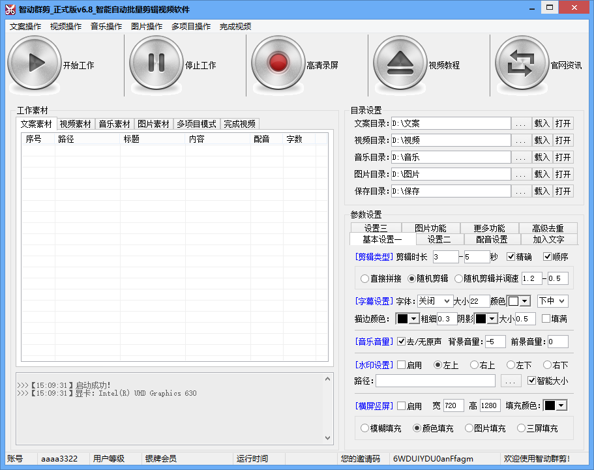This screenshot has height=470, width=594.
Task: Open the 完成视频 menu
Action: pos(235,27)
